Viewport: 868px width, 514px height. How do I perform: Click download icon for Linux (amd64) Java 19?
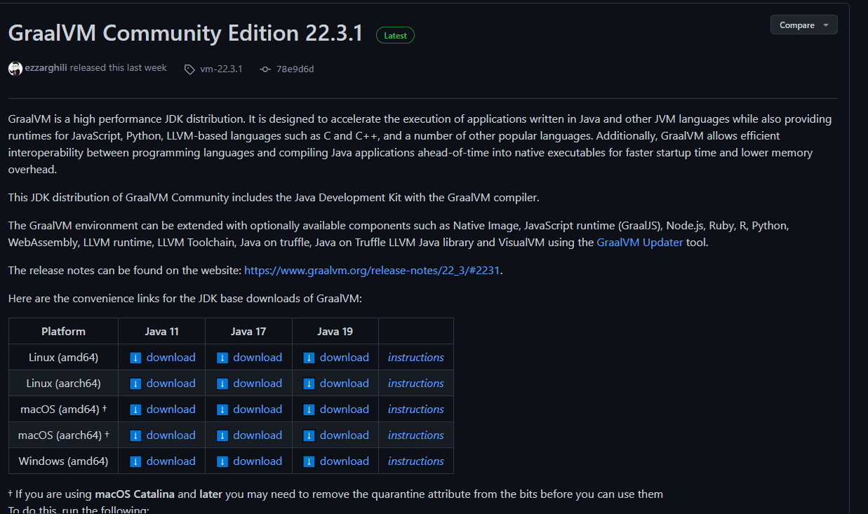pyautogui.click(x=309, y=358)
